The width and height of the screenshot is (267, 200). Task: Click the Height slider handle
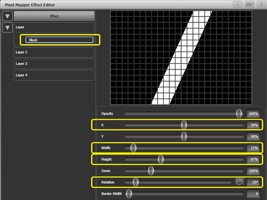(161, 159)
